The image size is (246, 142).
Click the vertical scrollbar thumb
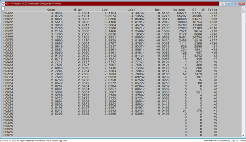pyautogui.click(x=243, y=11)
